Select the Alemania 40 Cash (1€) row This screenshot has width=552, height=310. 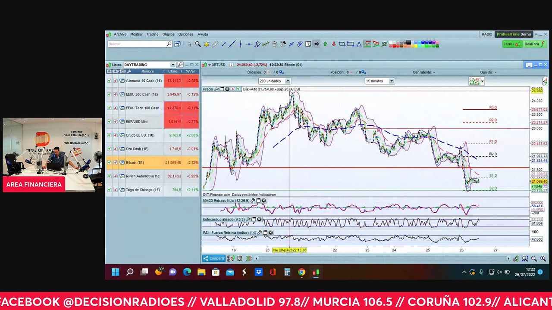pos(153,81)
